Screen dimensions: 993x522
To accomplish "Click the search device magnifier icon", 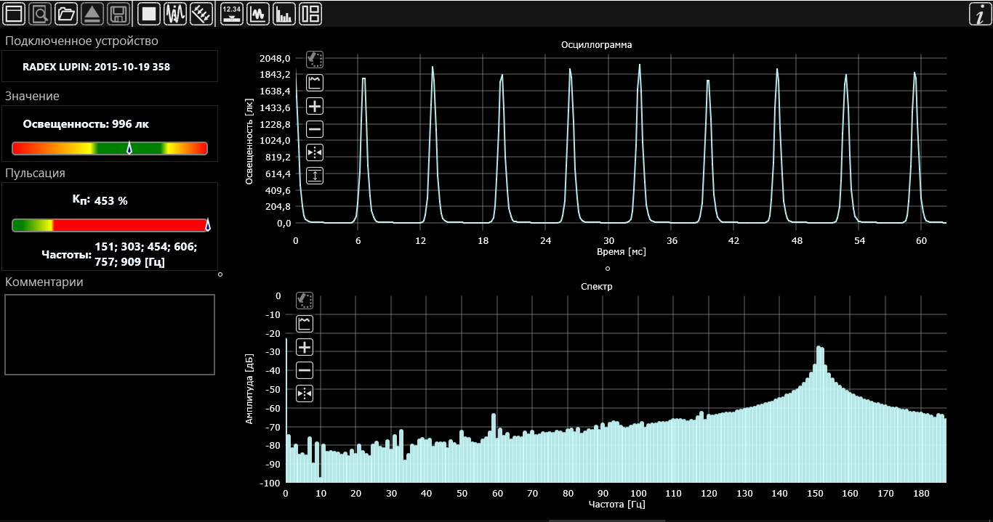I will (x=40, y=13).
